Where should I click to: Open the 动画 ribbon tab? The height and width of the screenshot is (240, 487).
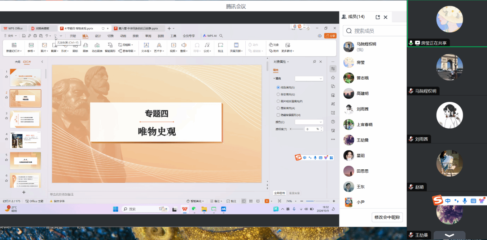[123, 36]
